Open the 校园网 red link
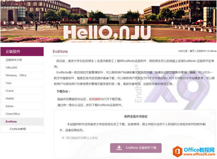Image resolution: width=217 pixels, height=159 pixels. point(96,99)
